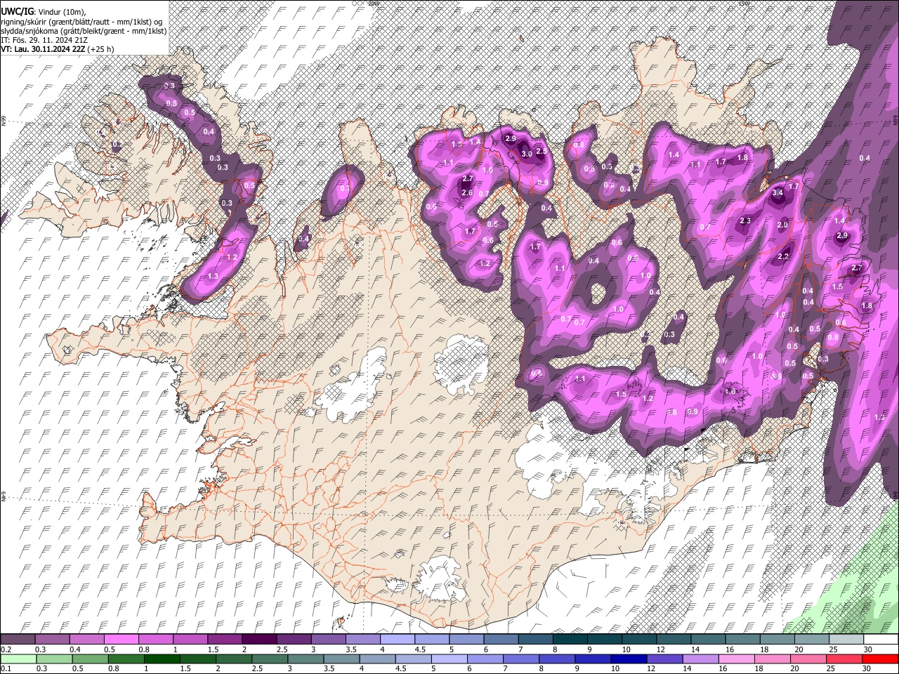The width and height of the screenshot is (899, 674).
Task: Click the bottom legend swatch between 25 and 30
Action: 845,659
